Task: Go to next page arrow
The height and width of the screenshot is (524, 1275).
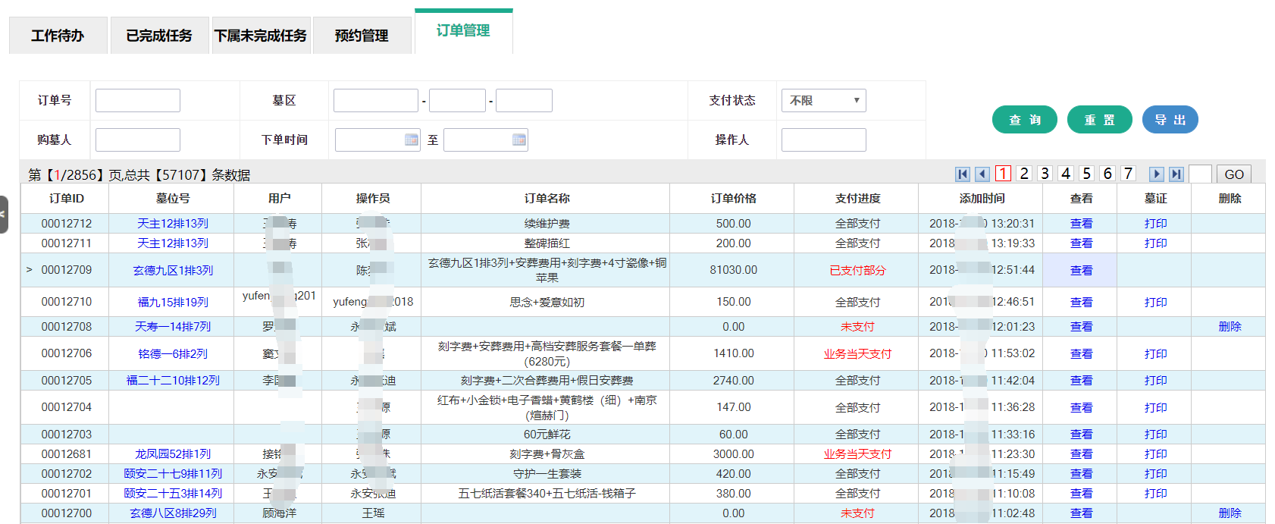Action: 1156,174
